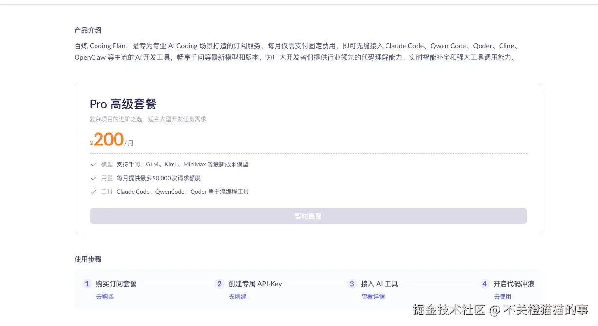The image size is (598, 326).
Task: Click the 接入 AI 工具 step label
Action: click(380, 284)
